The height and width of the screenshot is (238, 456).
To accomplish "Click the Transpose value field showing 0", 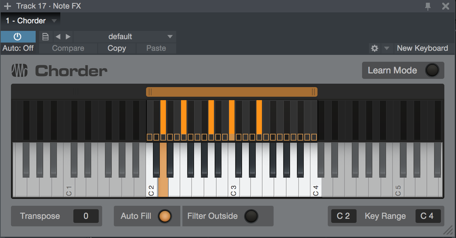I will point(86,216).
